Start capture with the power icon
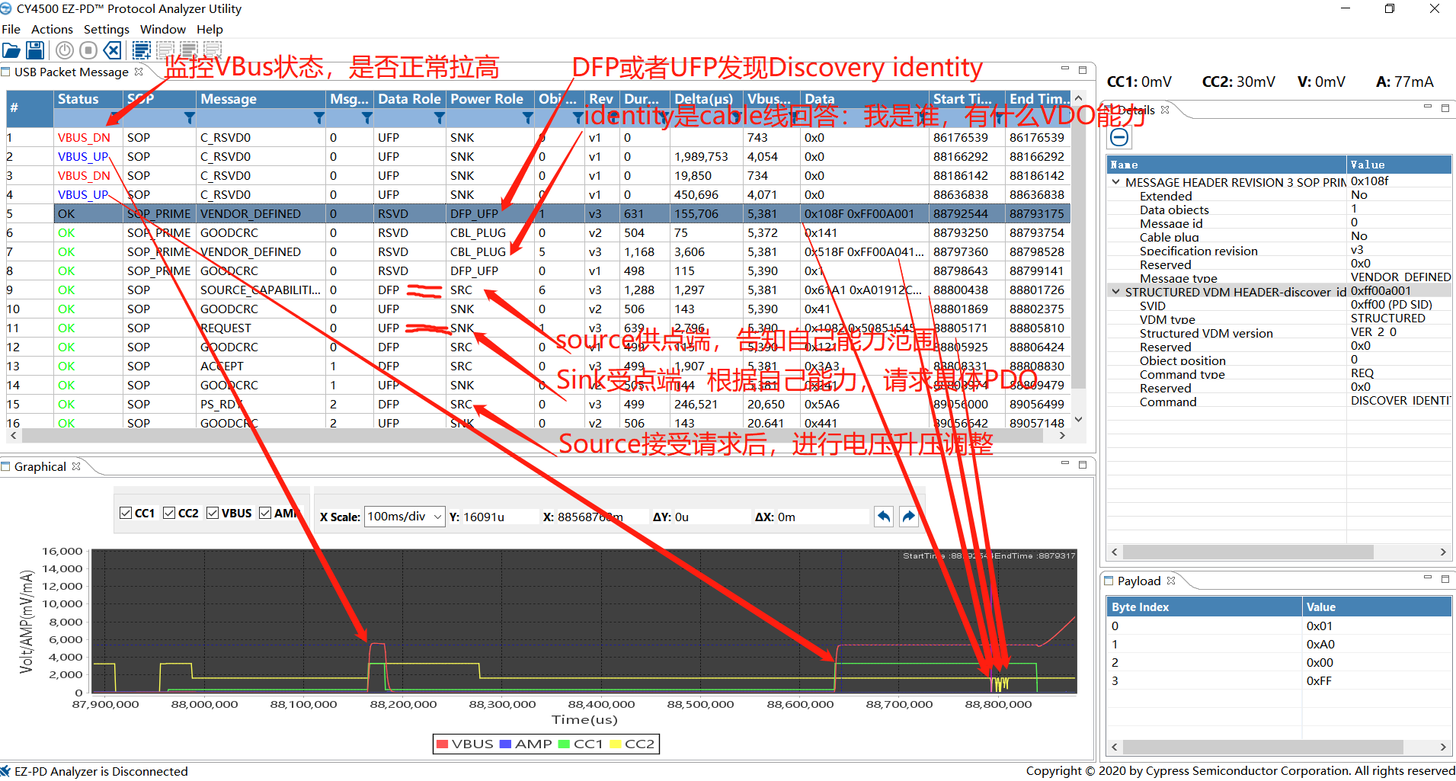This screenshot has height=781, width=1456. [x=65, y=51]
